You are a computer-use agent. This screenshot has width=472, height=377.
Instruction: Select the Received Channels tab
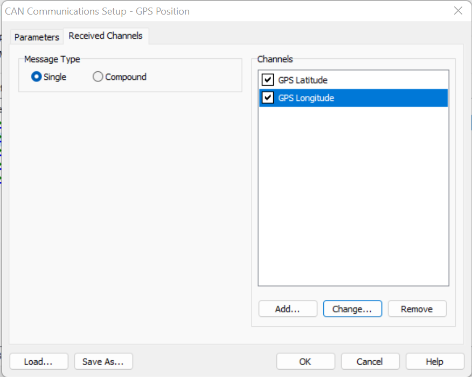pos(106,36)
